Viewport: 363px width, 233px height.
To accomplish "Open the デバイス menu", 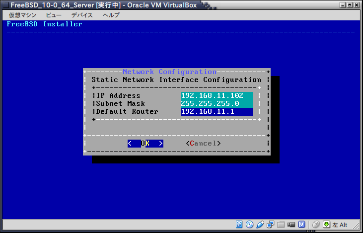I will (82, 15).
